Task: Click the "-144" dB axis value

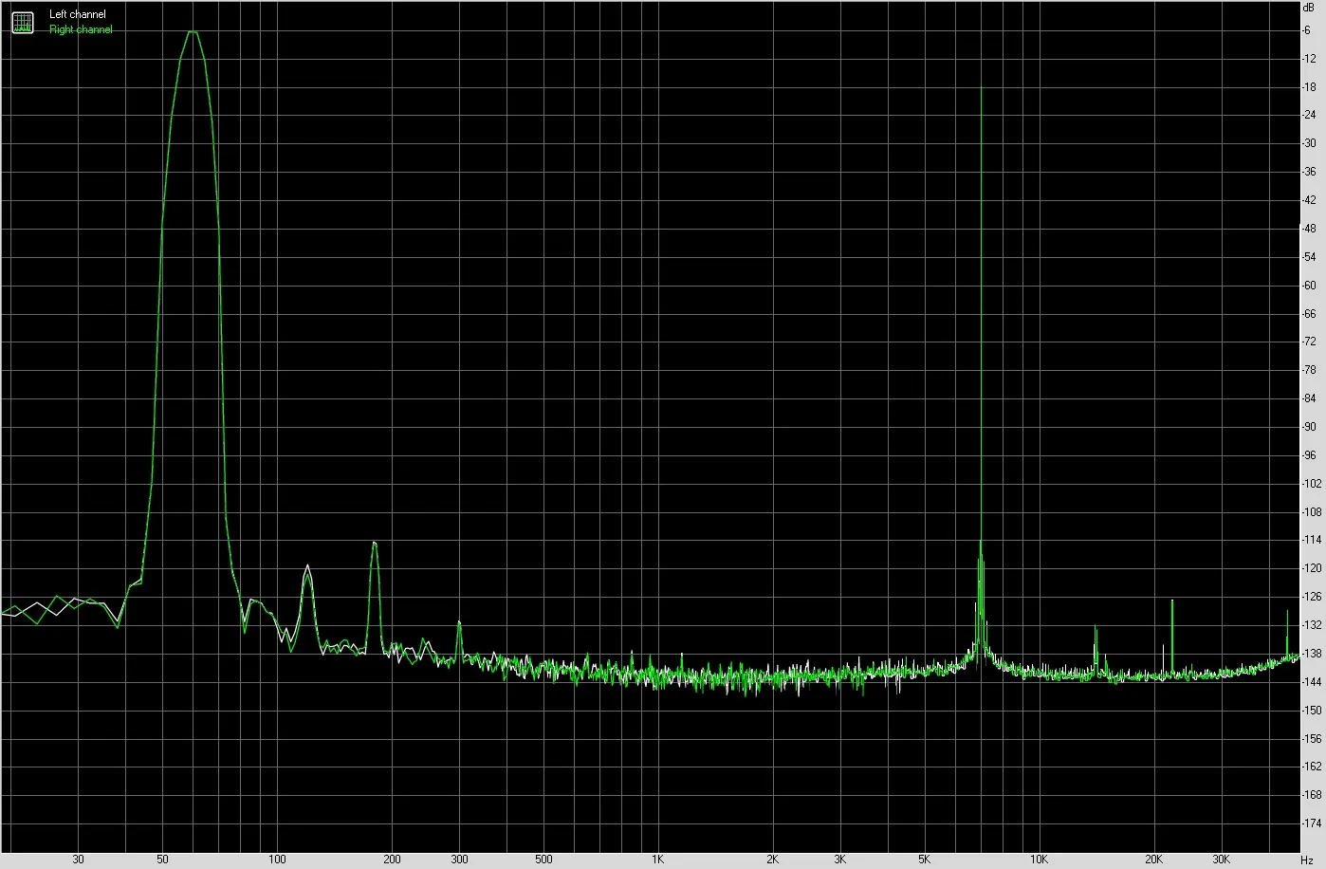Action: click(x=1313, y=682)
